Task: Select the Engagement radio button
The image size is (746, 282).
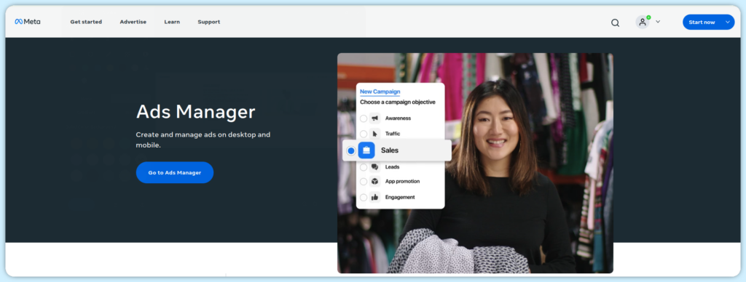Action: click(x=364, y=197)
